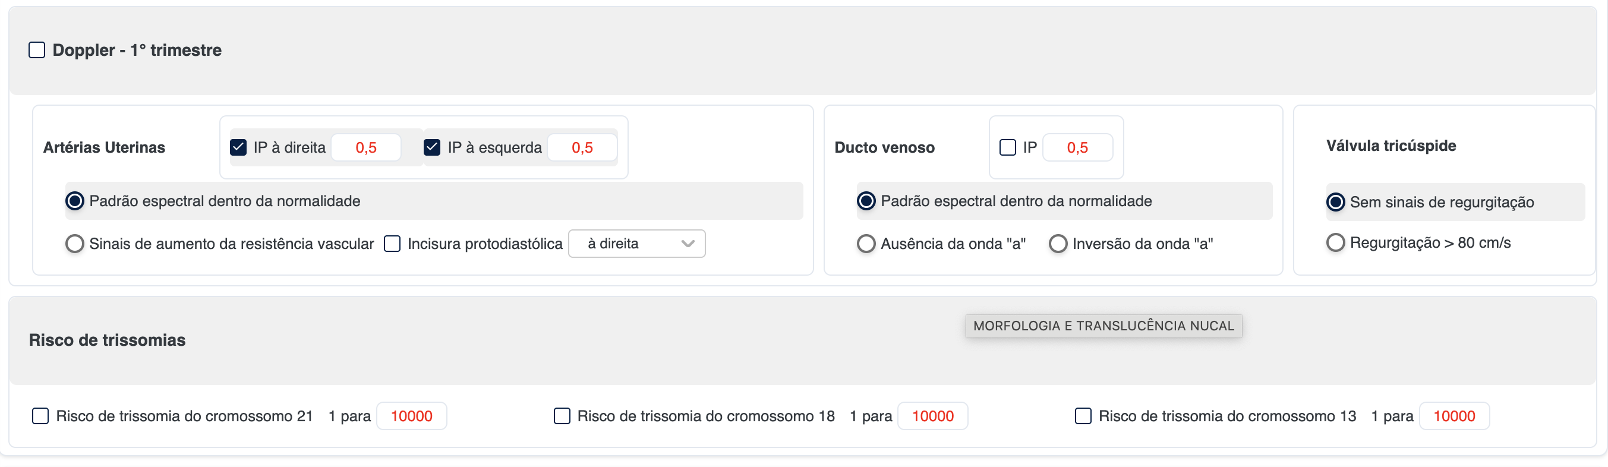Viewport: 1608px width, 467px height.
Task: Select Regurgitação > 80 cm/s option
Action: coord(1335,242)
